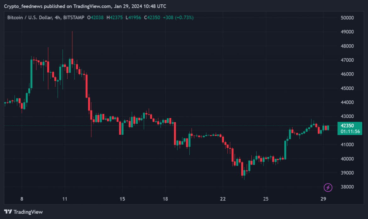This screenshot has height=219, width=368.
Task: Click the 45000 price axis label
Action: 348,88
